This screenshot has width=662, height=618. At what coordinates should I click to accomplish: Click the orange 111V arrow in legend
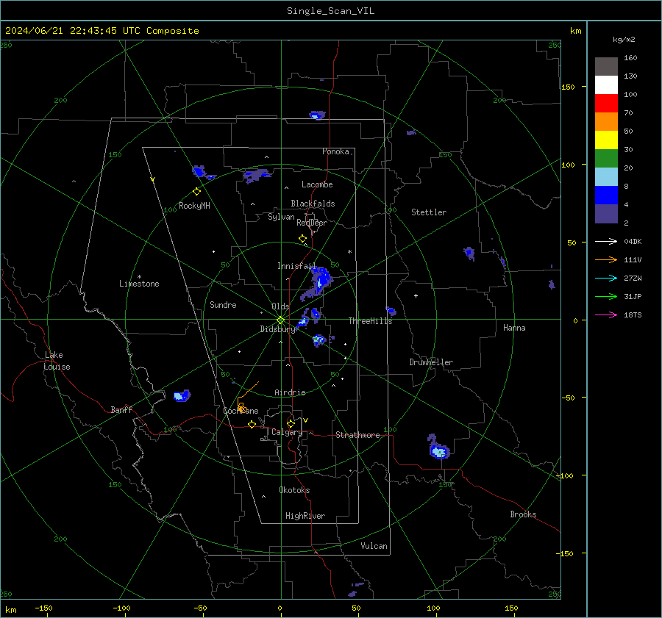pyautogui.click(x=606, y=260)
